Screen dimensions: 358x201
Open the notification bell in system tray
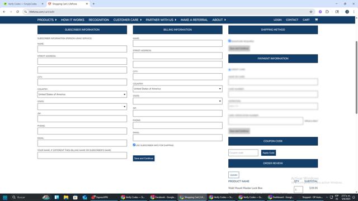(x=354, y=197)
